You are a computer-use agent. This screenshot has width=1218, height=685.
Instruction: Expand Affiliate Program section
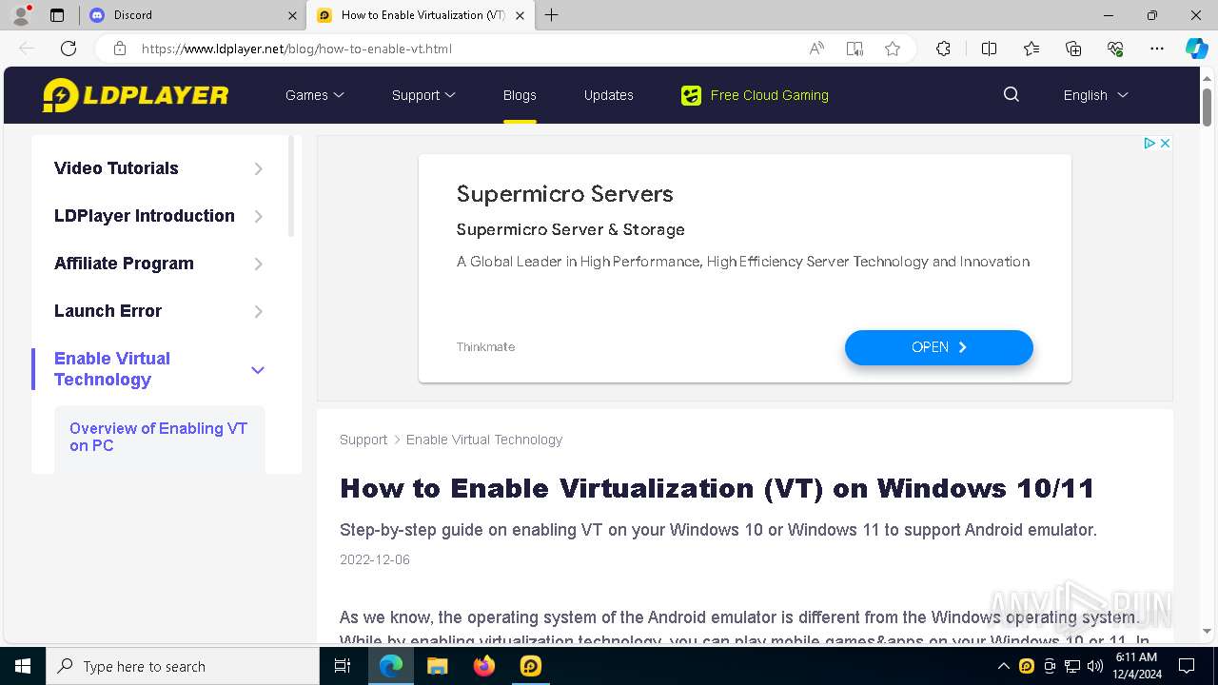click(x=258, y=264)
